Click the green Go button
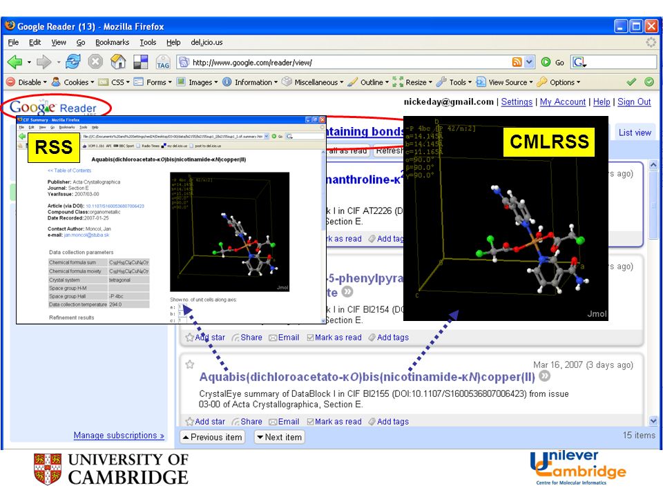This screenshot has height=497, width=663. point(552,62)
